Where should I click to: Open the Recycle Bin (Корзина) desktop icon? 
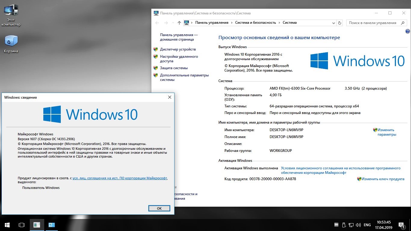click(11, 44)
